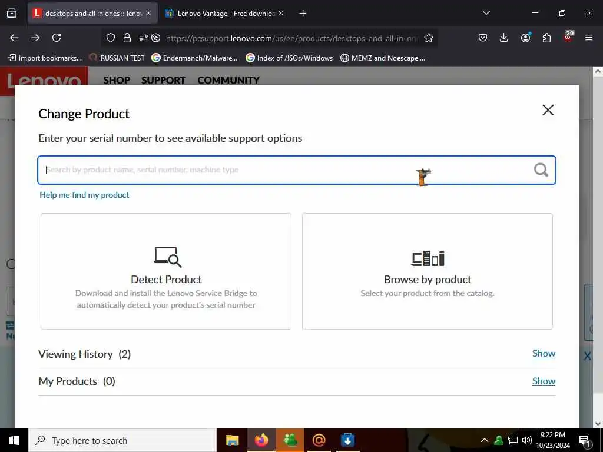Open the Firefox hamburger application menu
The height and width of the screenshot is (452, 603).
coord(589,38)
